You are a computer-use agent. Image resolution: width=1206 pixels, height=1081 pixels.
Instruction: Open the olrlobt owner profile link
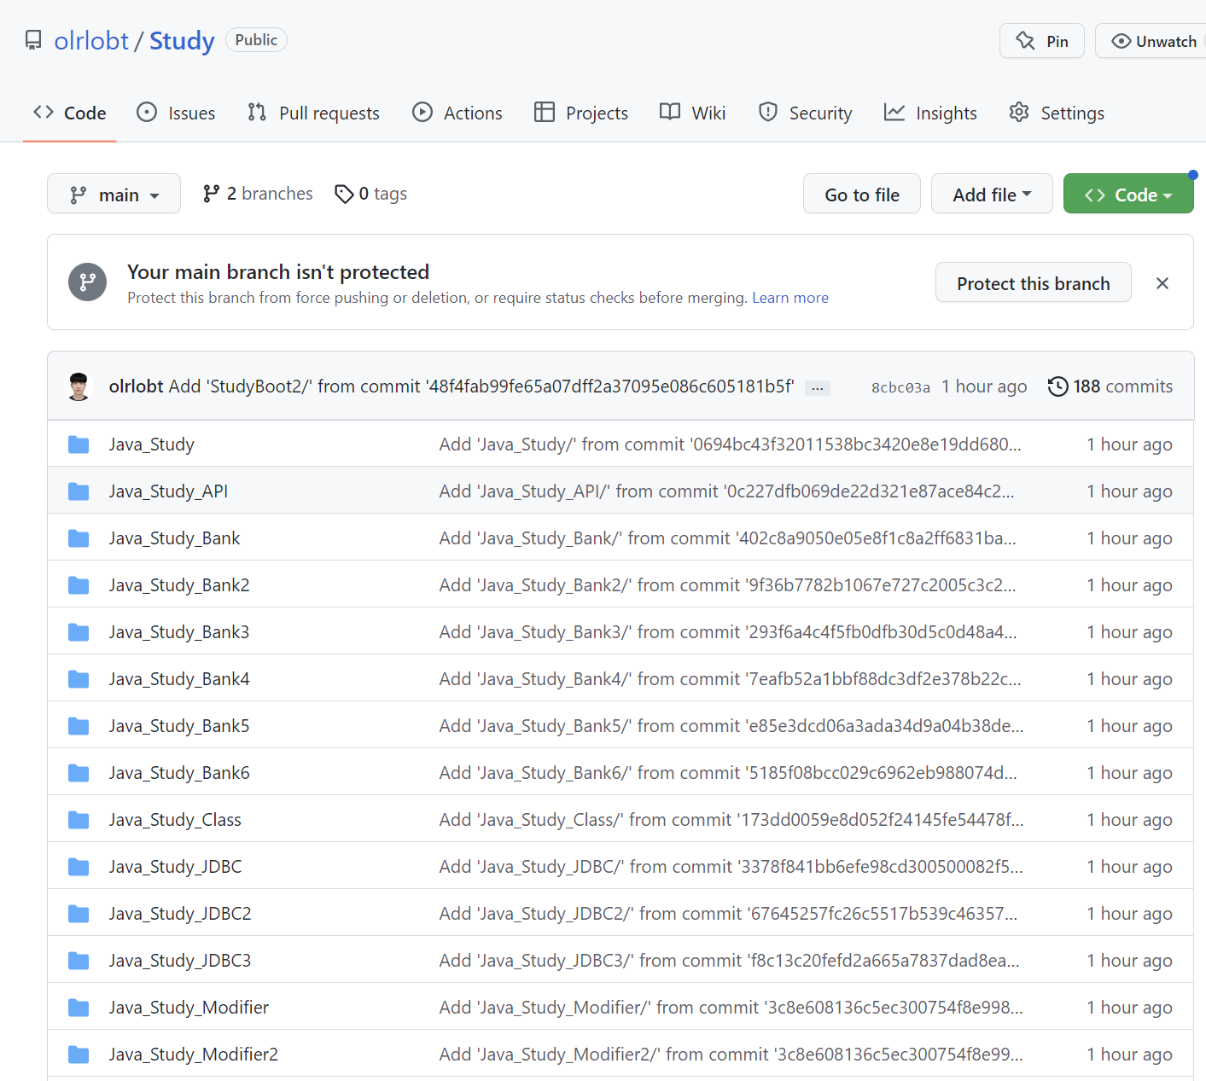[x=91, y=40]
